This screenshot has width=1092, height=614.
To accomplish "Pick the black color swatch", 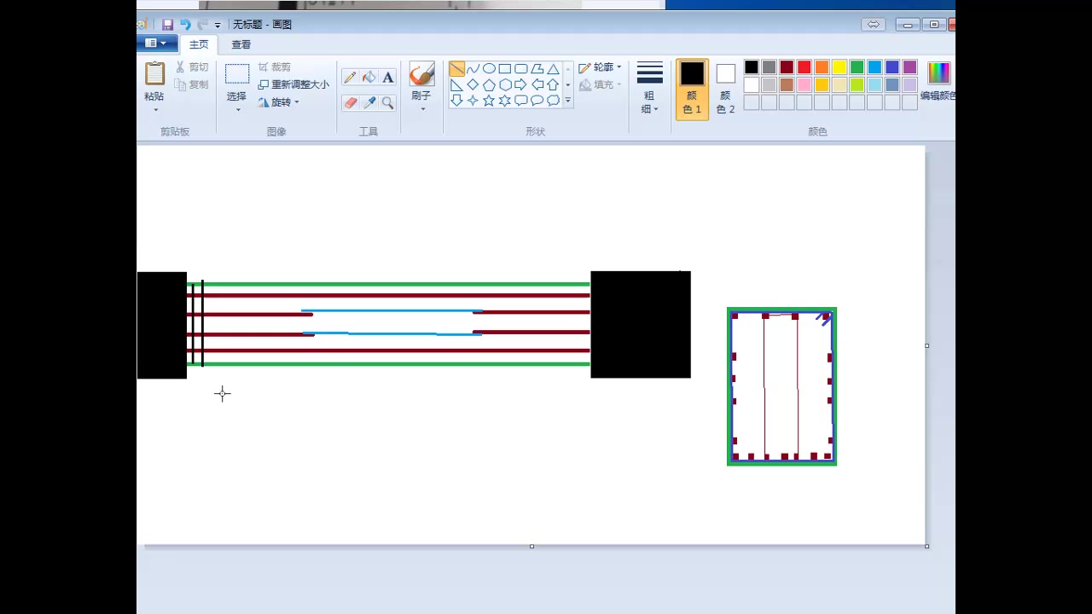I will point(752,67).
